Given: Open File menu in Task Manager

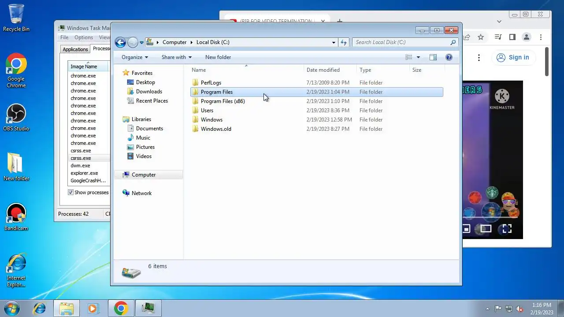Looking at the screenshot, I should [x=64, y=37].
